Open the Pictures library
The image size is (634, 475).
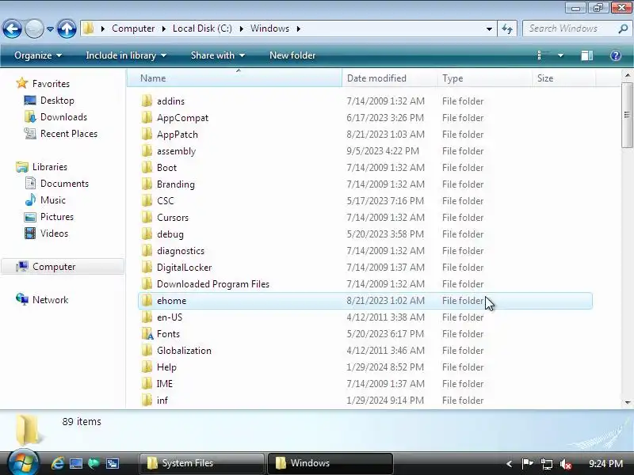click(x=56, y=217)
